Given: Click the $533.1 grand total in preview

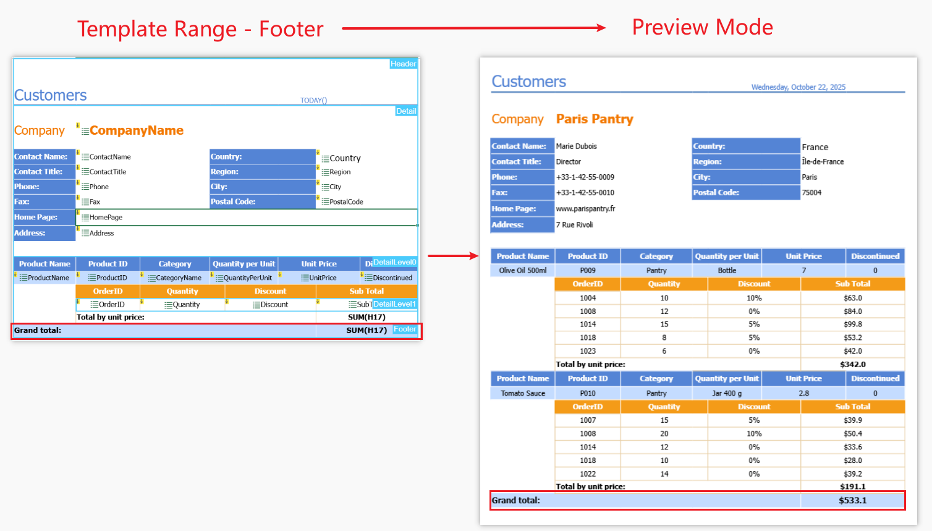Looking at the screenshot, I should 852,501.
